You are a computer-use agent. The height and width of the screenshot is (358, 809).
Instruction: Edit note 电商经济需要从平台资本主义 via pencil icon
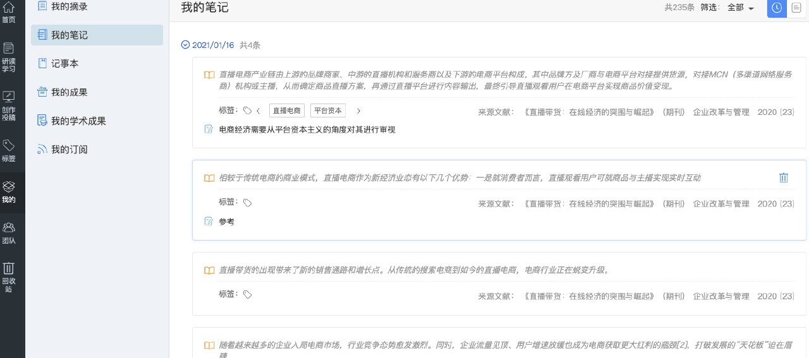(209, 129)
